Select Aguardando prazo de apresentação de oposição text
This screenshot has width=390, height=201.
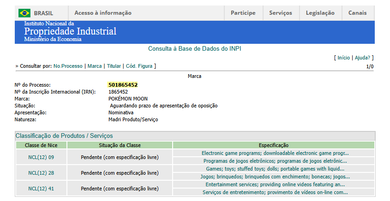click(164, 106)
